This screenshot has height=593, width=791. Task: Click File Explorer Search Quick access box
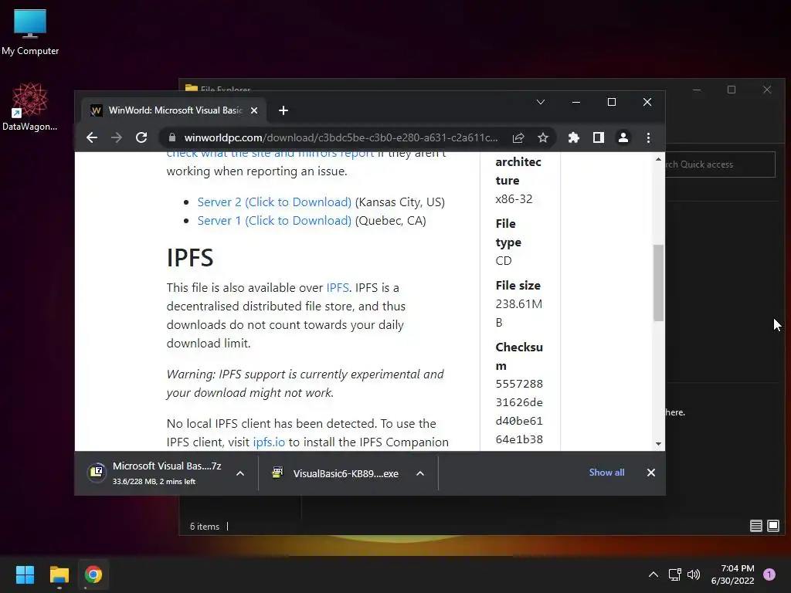click(x=720, y=164)
